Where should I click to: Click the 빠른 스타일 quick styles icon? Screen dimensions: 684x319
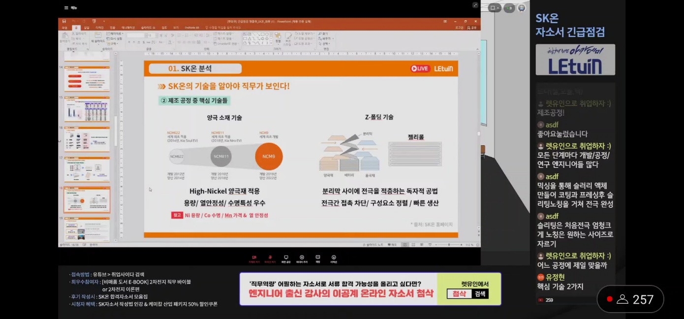(288, 38)
